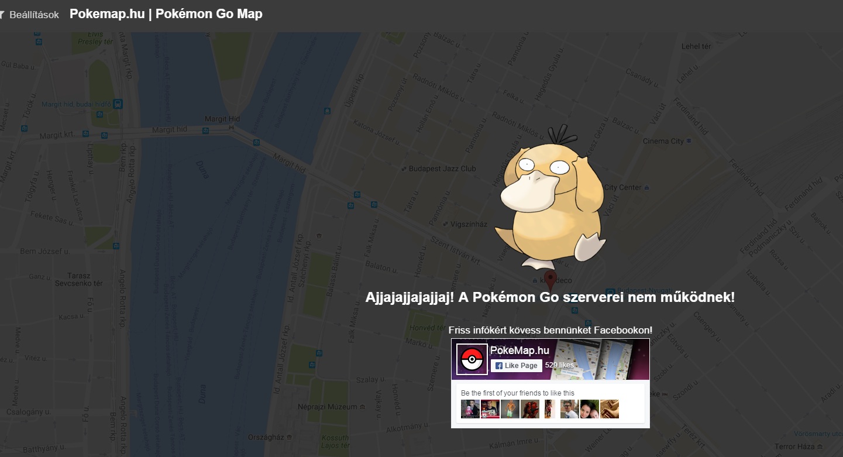
Task: Click the Országház landmark map icon
Action: 289,437
